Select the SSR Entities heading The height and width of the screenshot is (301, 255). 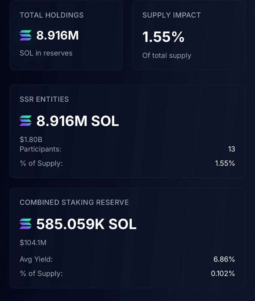[x=44, y=99]
